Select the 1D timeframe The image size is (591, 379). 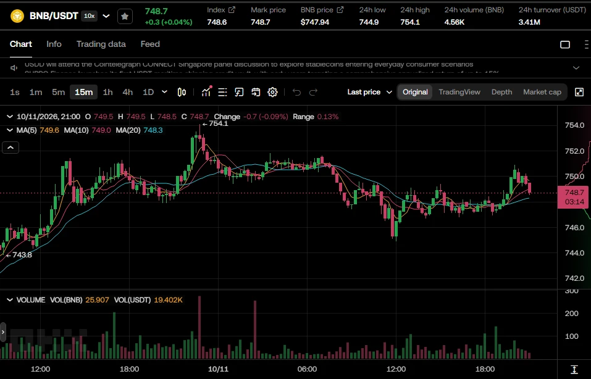pyautogui.click(x=148, y=92)
